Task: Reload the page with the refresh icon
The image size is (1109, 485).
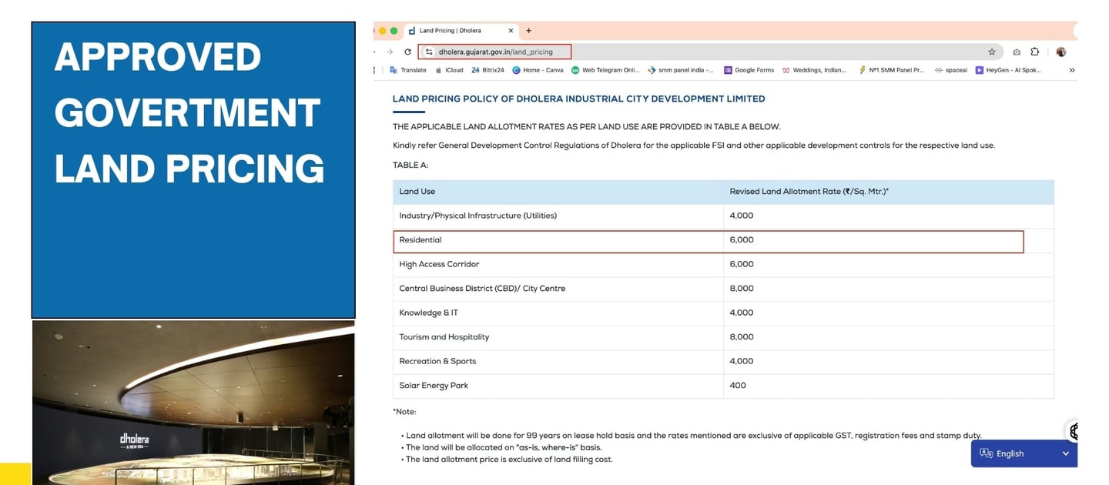Action: tap(407, 52)
